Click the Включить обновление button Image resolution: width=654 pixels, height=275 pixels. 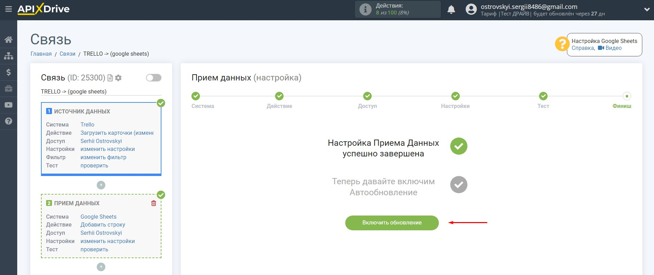coord(392,223)
